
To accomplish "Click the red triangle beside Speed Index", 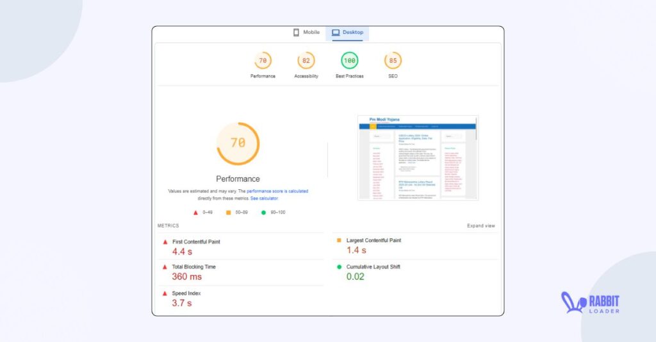I will click(x=165, y=293).
